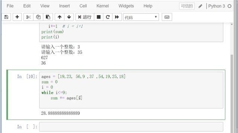Restart kernel and run all cells icon

pyautogui.click(x=117, y=17)
